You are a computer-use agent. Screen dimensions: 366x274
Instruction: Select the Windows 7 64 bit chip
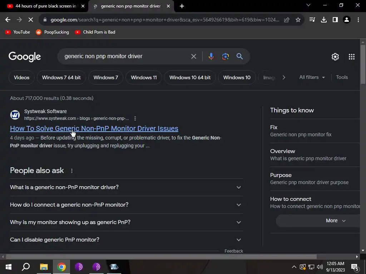tap(61, 77)
